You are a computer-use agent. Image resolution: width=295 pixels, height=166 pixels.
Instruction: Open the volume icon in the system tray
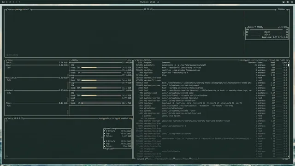(x=288, y=2)
